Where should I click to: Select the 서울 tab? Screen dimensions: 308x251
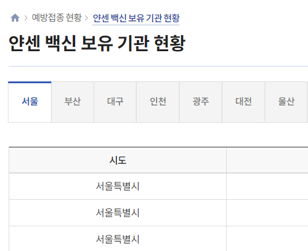[30, 102]
